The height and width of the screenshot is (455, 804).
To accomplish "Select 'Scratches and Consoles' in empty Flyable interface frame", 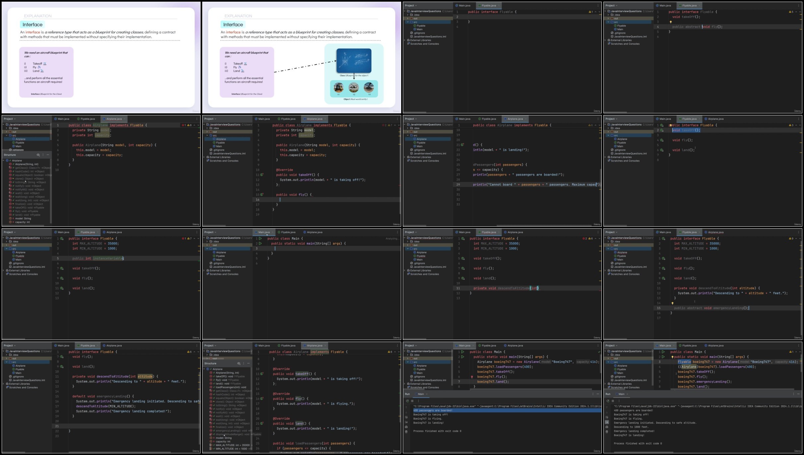I will [x=423, y=44].
